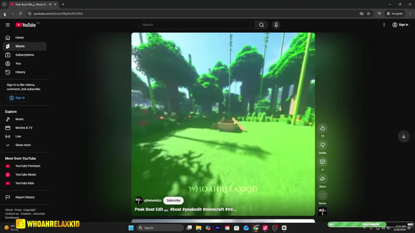
Task: Open YouTube Kids link
Action: pyautogui.click(x=25, y=183)
